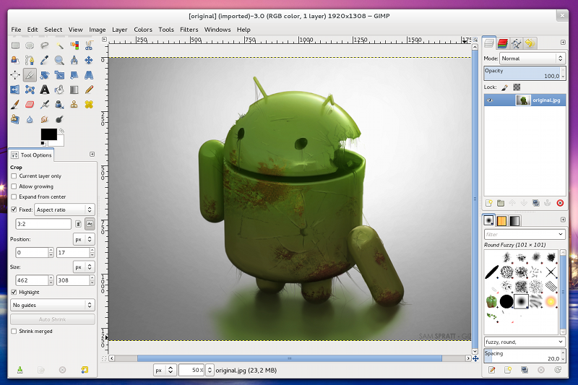Viewport: 578px width, 385px height.
Task: Select the Scale tool
Action: (59, 75)
